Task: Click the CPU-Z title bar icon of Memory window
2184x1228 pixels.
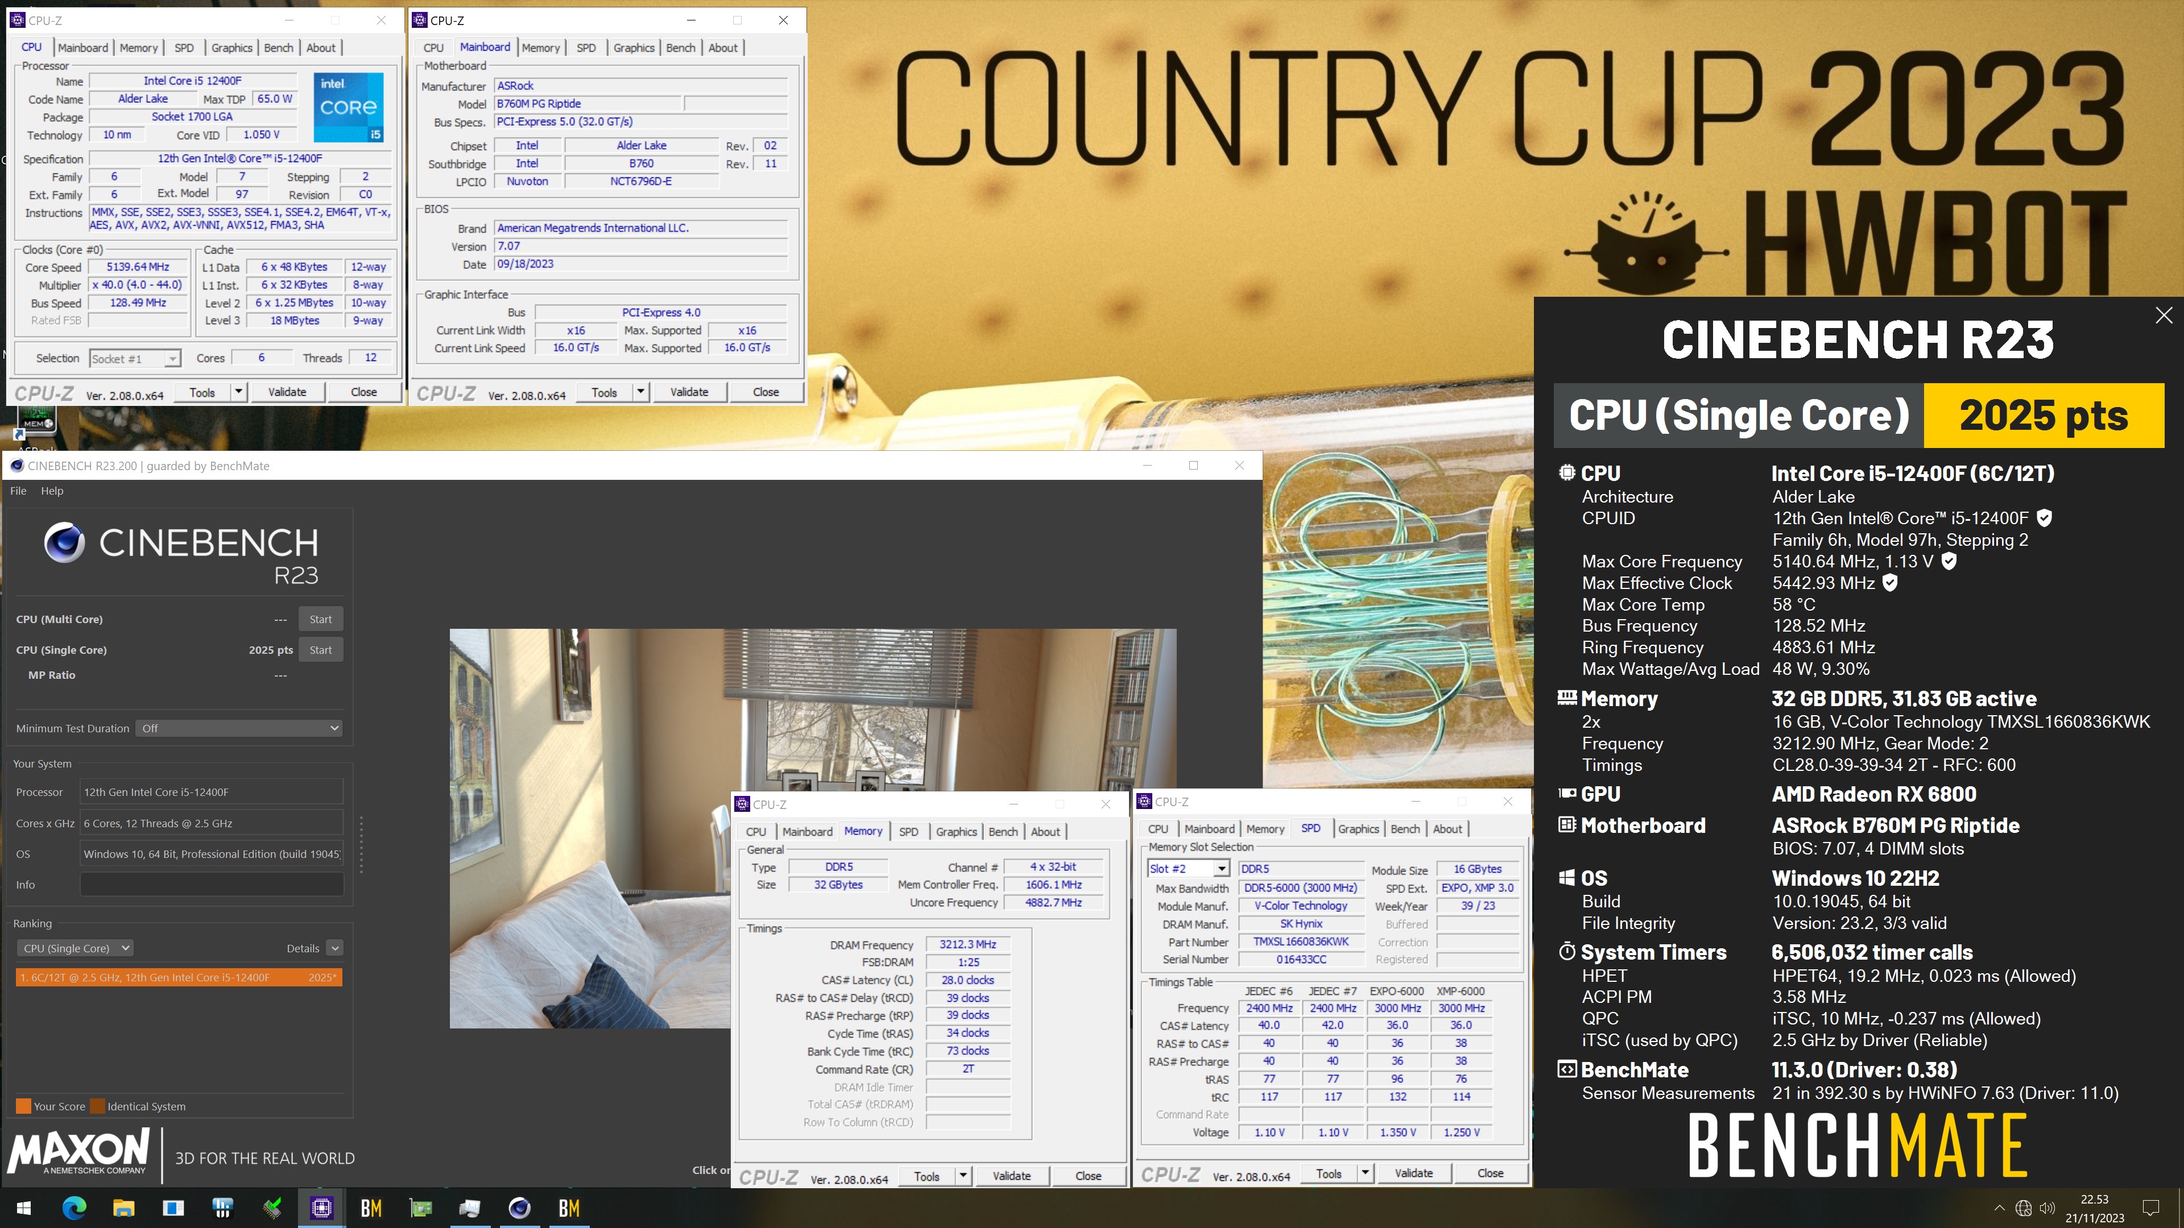Action: tap(742, 804)
